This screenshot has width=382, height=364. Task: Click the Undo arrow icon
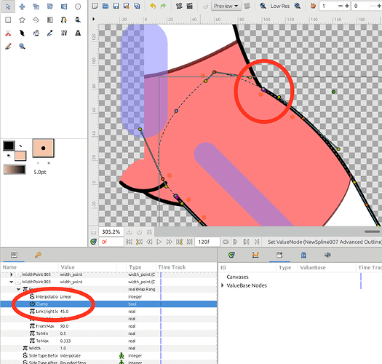153,6
